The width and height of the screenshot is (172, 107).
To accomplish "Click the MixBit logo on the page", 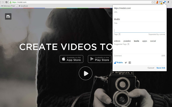I will coord(8,17).
